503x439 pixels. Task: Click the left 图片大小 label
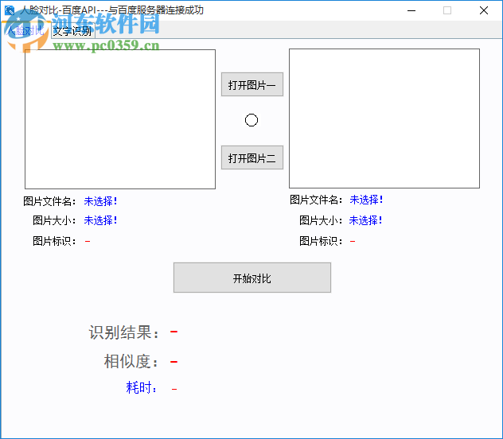54,220
